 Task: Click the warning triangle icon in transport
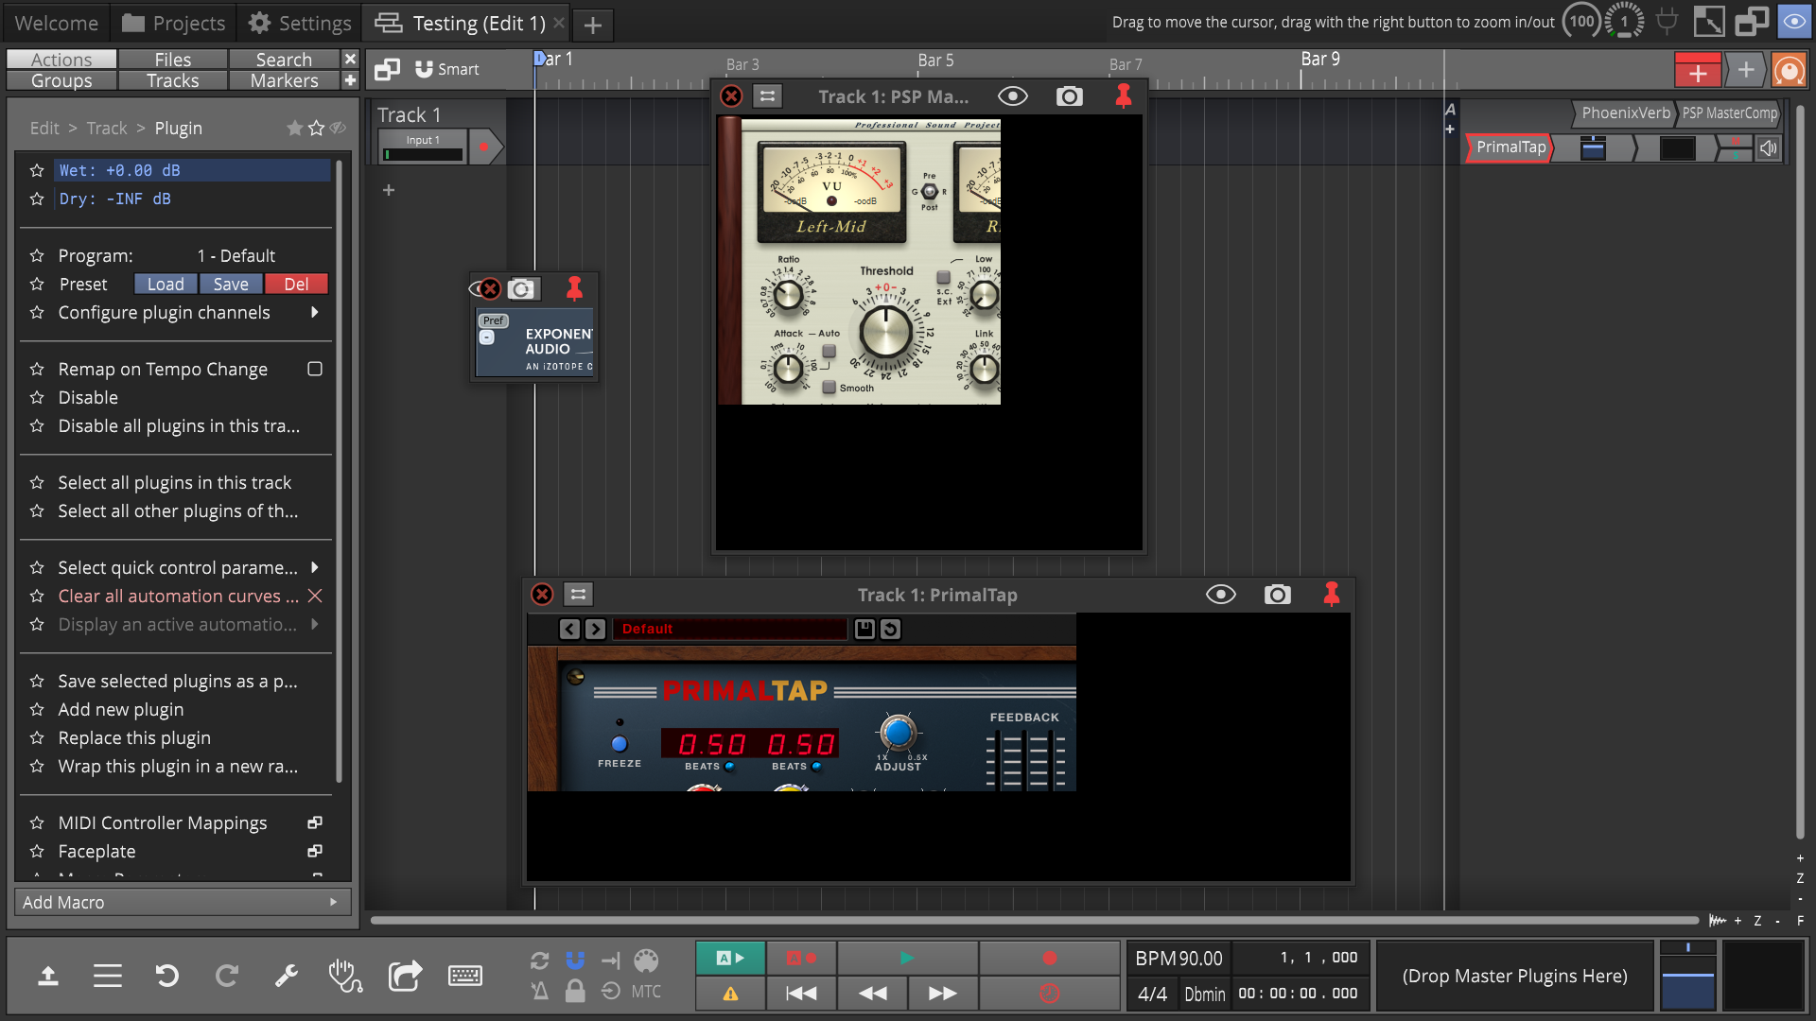tap(730, 994)
